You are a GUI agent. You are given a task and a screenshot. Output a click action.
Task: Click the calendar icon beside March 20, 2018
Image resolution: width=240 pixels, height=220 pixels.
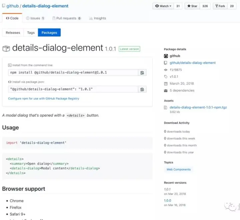pyautogui.click(x=166, y=84)
